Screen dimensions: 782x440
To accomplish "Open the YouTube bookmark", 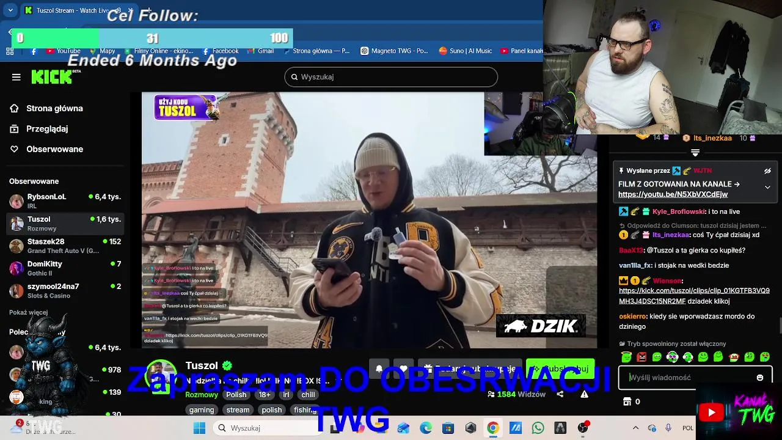I will coord(64,51).
